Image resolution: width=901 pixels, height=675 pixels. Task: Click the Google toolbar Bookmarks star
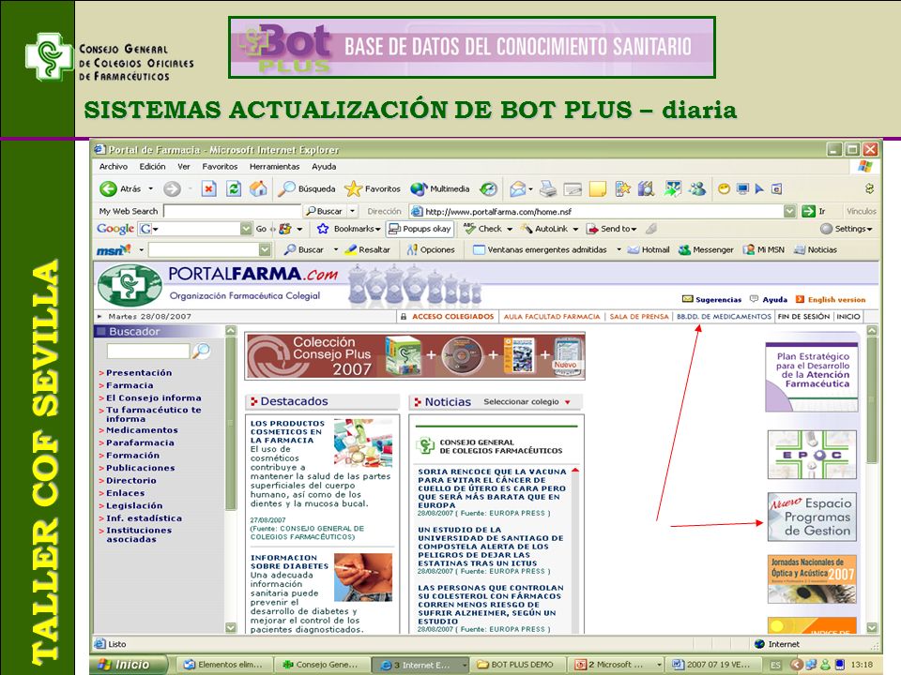(323, 229)
